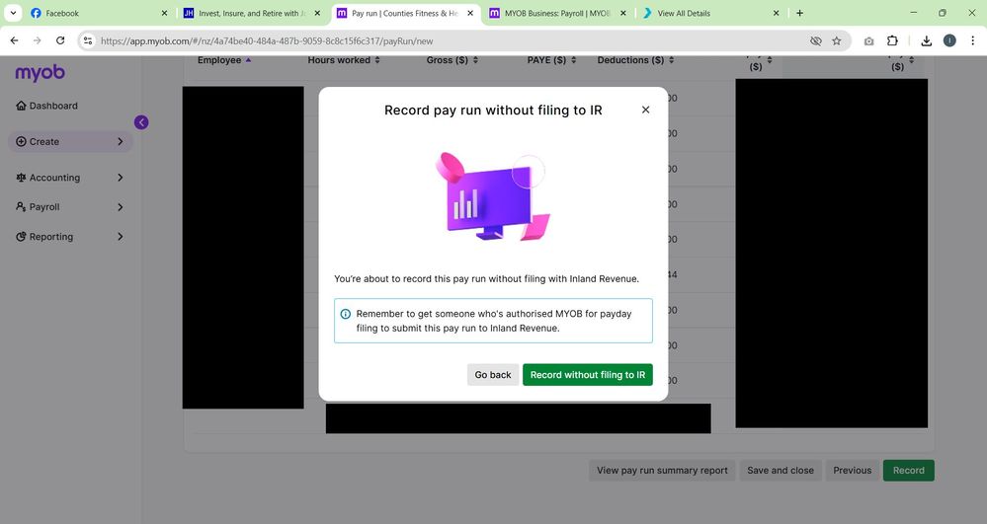Reload the page
Screen dimensions: 987x524
click(x=60, y=40)
